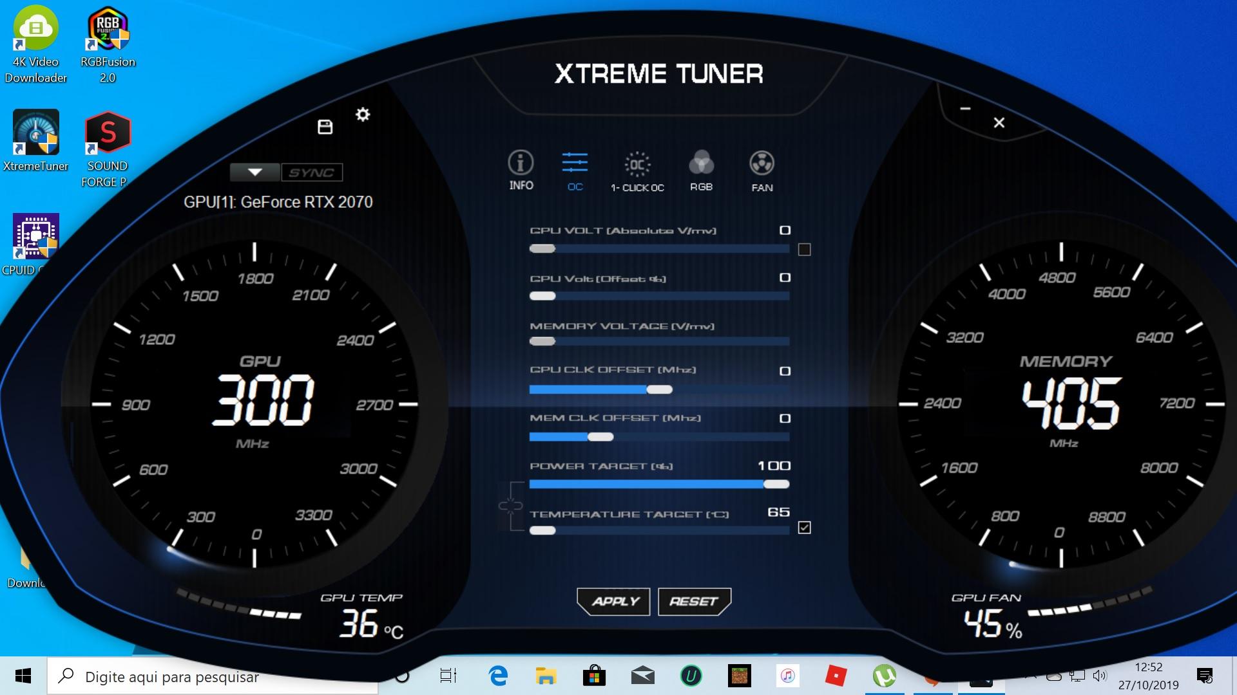Toggle the SYNC button
Screen dimensions: 1237x695
tap(312, 172)
